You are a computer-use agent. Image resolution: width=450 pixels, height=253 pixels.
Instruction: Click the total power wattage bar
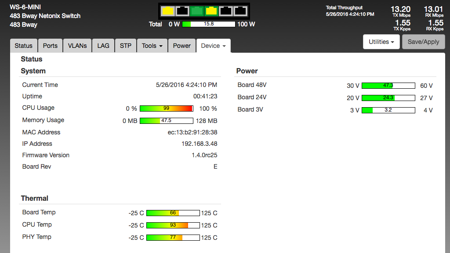tap(209, 24)
